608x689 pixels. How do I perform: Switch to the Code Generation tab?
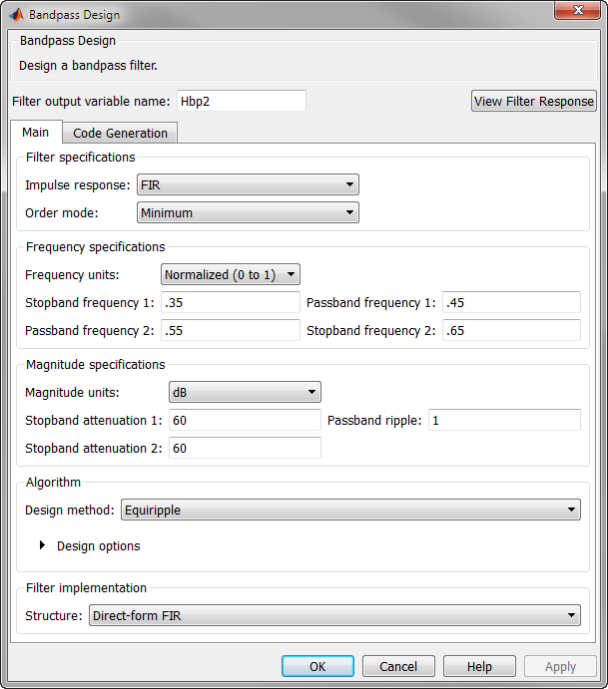click(x=120, y=133)
